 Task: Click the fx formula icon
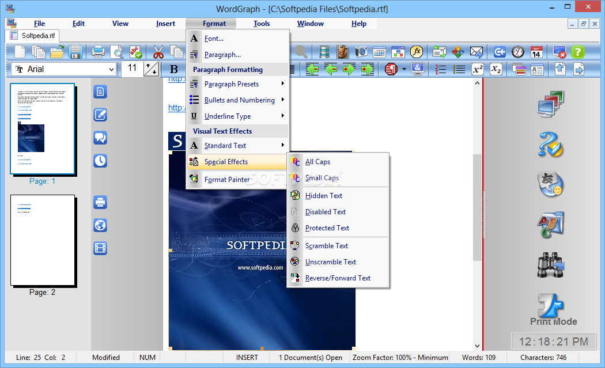pyautogui.click(x=417, y=52)
